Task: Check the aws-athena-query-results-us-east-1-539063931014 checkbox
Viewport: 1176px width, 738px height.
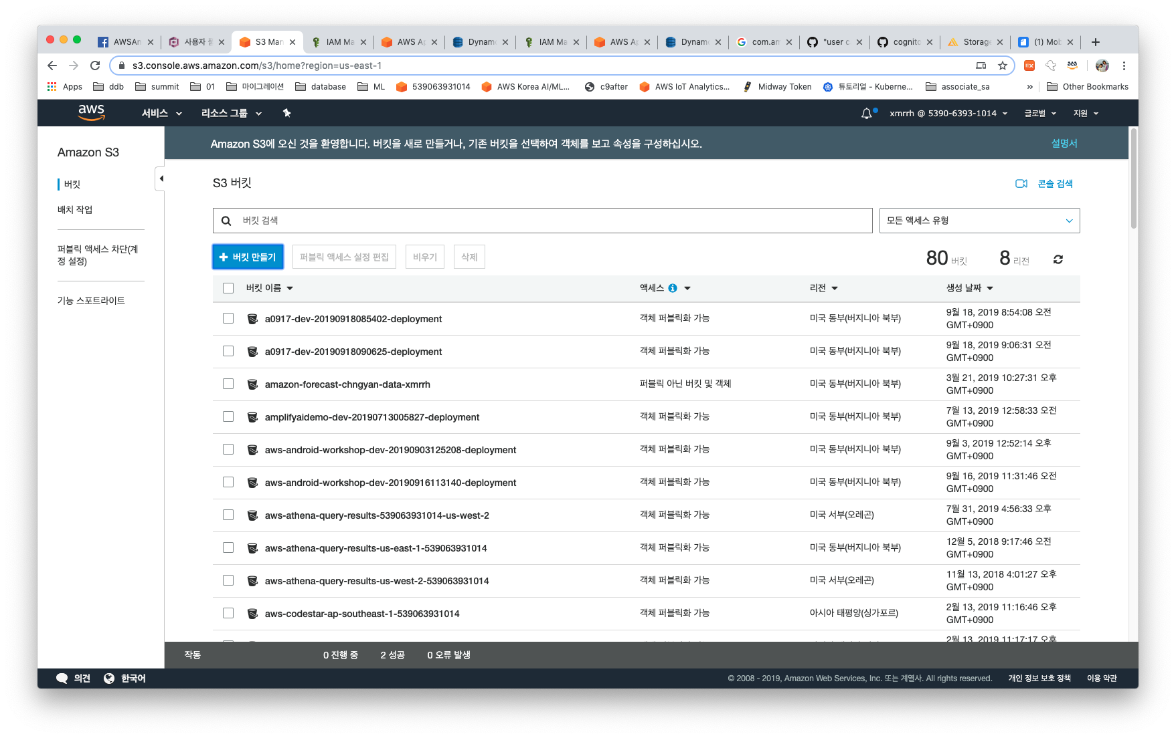Action: [x=228, y=547]
